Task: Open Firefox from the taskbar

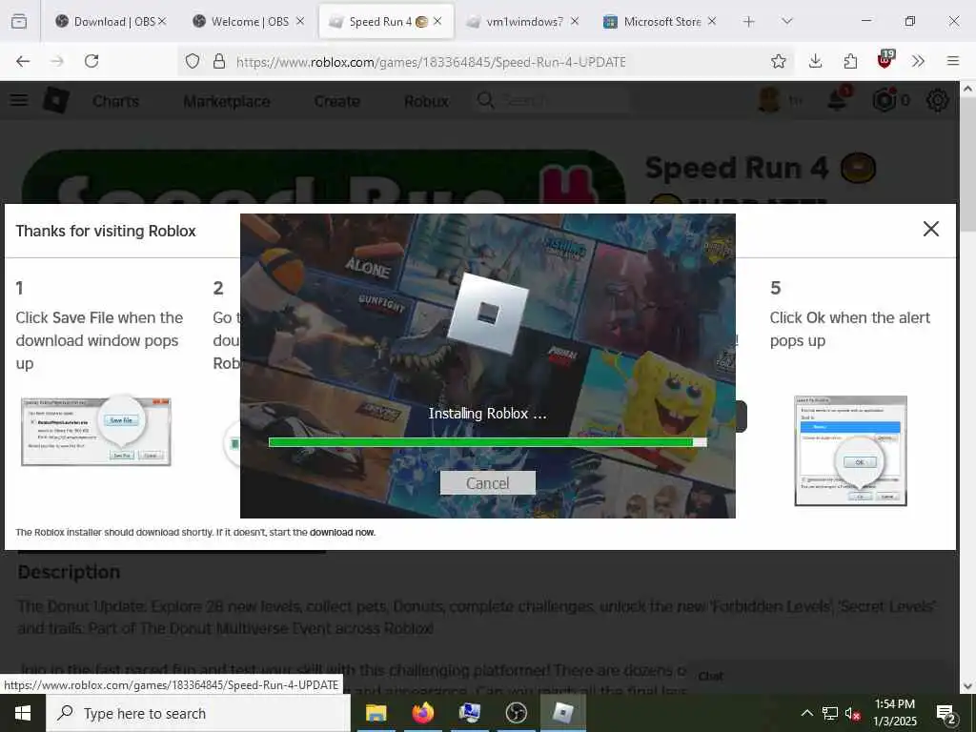Action: 422,713
